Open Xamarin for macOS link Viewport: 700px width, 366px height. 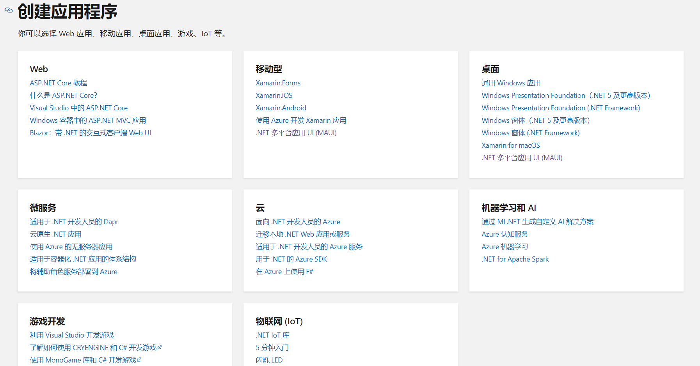511,145
